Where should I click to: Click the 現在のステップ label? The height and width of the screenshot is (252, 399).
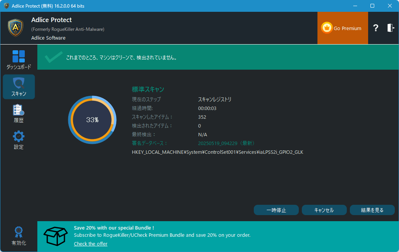[x=146, y=99]
